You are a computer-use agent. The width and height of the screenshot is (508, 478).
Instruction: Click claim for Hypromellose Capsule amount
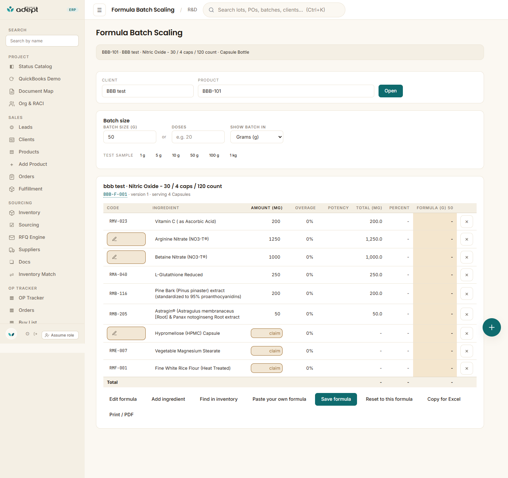click(x=267, y=333)
